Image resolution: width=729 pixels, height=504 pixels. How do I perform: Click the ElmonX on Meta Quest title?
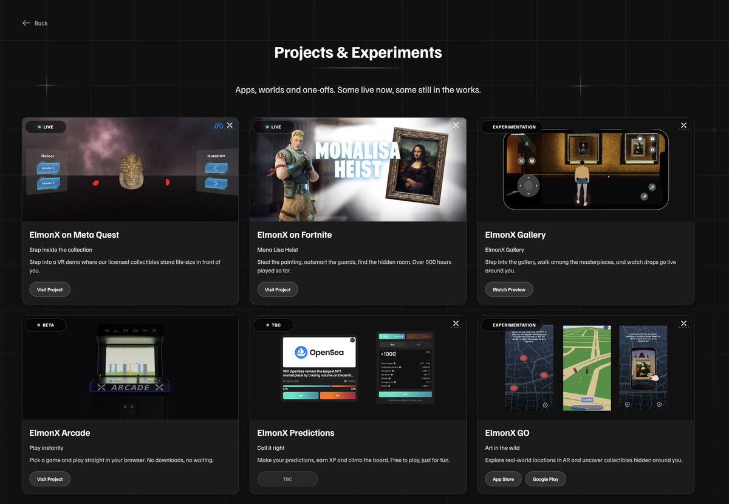[x=74, y=235]
